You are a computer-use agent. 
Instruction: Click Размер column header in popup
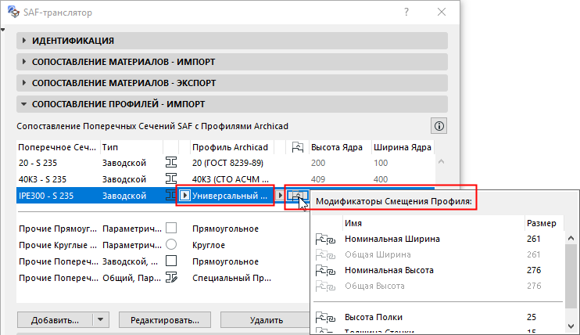click(543, 223)
